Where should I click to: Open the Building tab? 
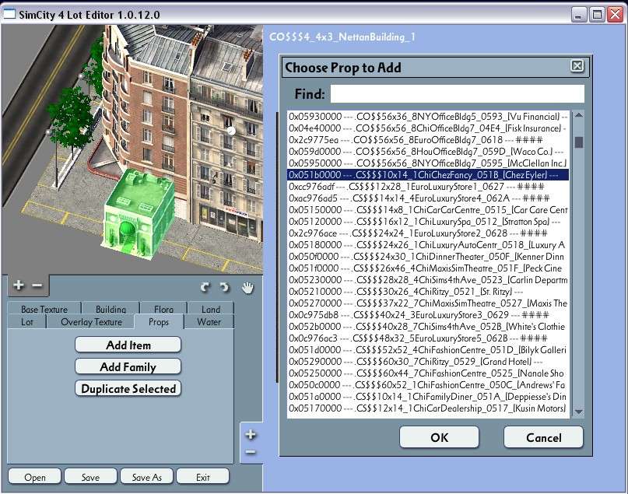pos(111,309)
